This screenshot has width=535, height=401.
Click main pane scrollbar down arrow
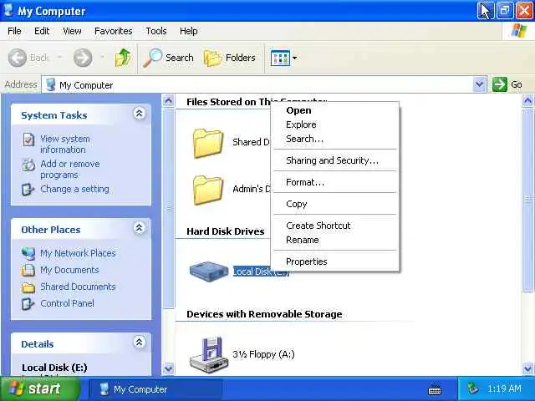pos(527,368)
